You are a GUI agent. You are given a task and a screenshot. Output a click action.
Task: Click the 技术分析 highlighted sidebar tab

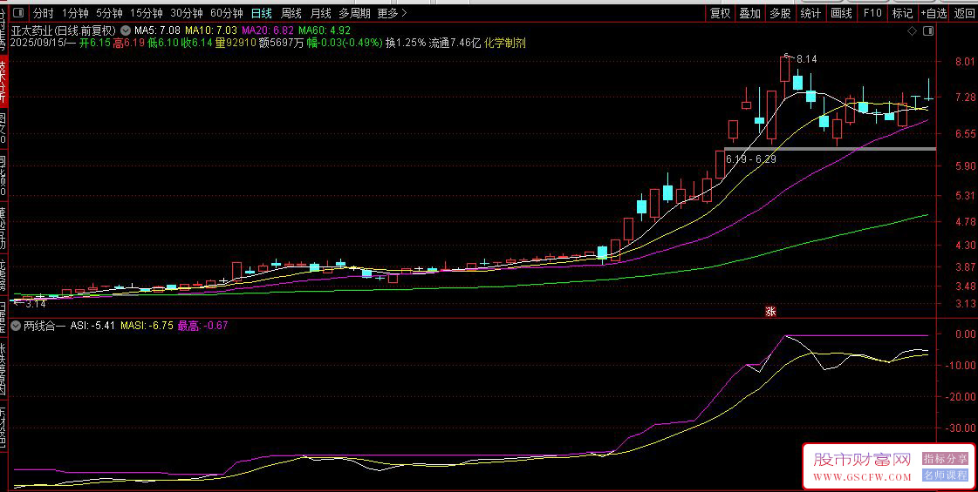3,81
